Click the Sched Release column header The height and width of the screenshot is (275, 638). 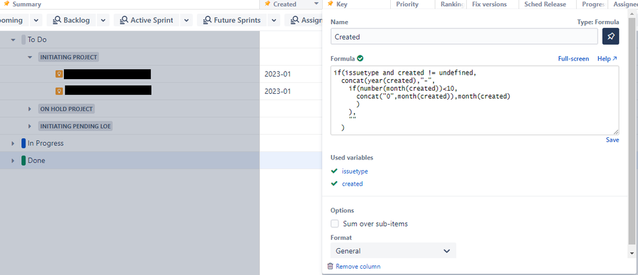pyautogui.click(x=545, y=4)
